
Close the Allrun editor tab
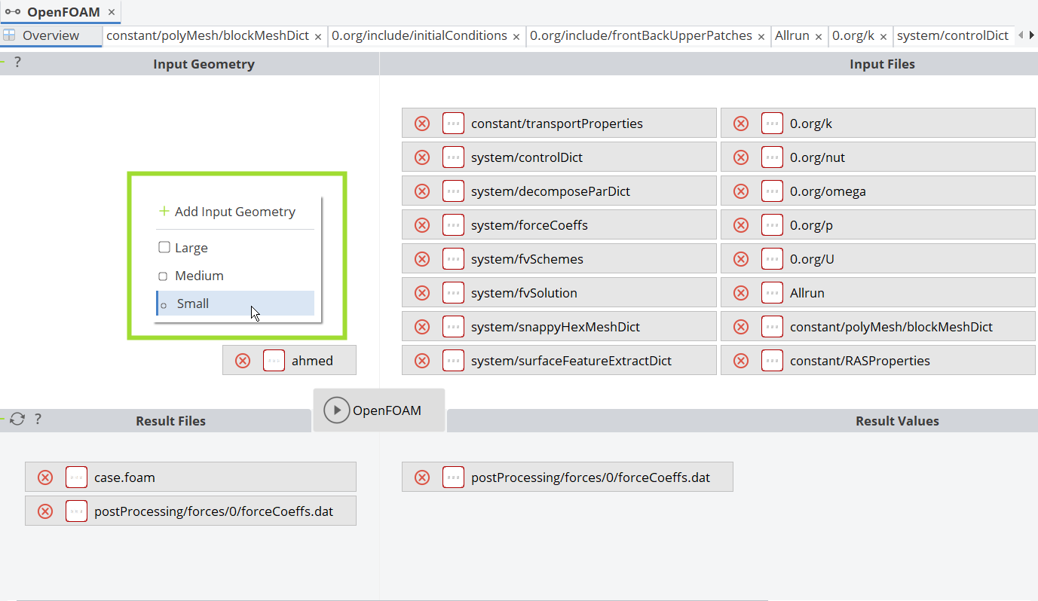pos(819,36)
